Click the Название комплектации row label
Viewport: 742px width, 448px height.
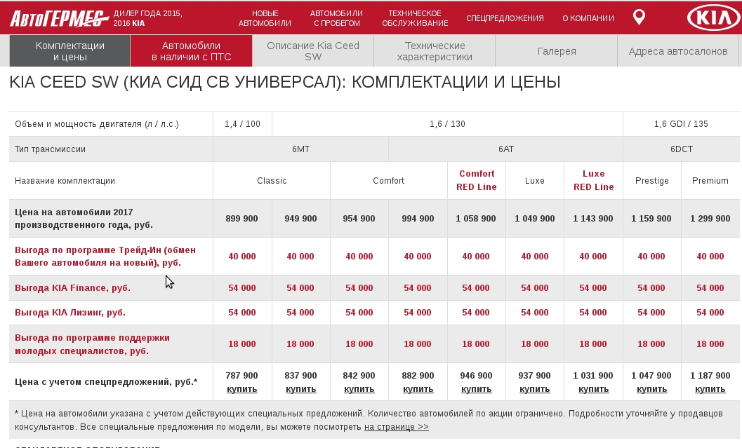coord(65,180)
